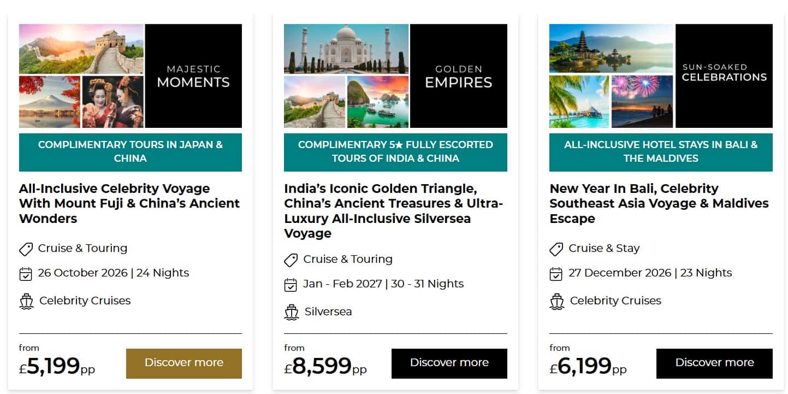788x394 pixels.
Task: Open the Mount Fuji & China's Ancient Wonders title
Action: 129,203
